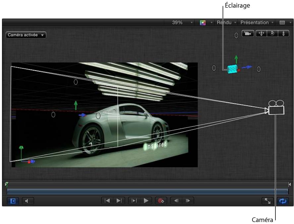Go to next frame
This screenshot has width=294, height=224.
tap(188, 201)
